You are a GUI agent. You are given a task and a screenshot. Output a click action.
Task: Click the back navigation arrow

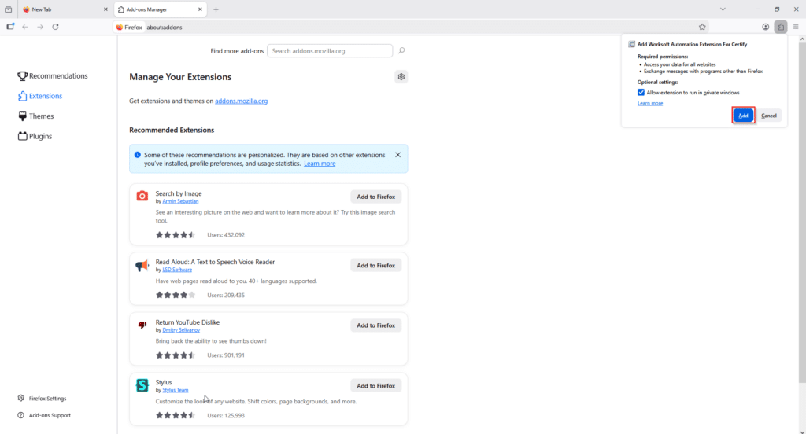pyautogui.click(x=25, y=28)
